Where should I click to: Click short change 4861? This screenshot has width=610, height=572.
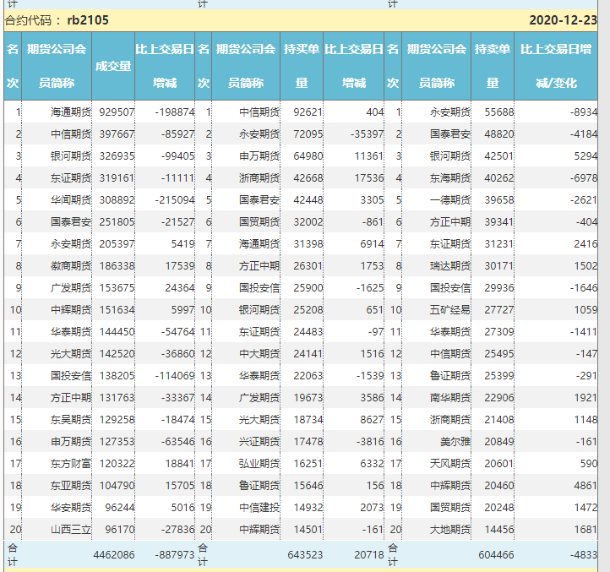[585, 486]
